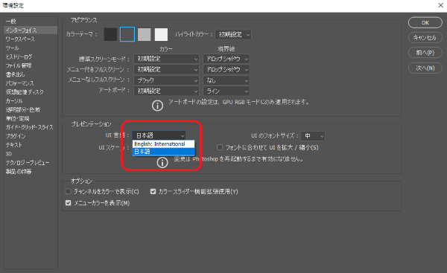The width and height of the screenshot is (447, 273).
Task: Select 単位・定規 in the category list
Action: click(31, 118)
